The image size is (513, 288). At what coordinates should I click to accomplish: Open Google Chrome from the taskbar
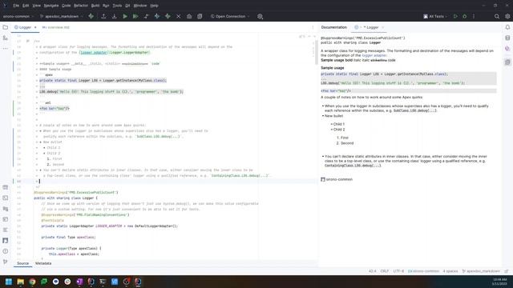[32, 282]
